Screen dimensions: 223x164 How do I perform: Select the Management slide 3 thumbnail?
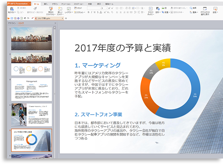click(31, 89)
